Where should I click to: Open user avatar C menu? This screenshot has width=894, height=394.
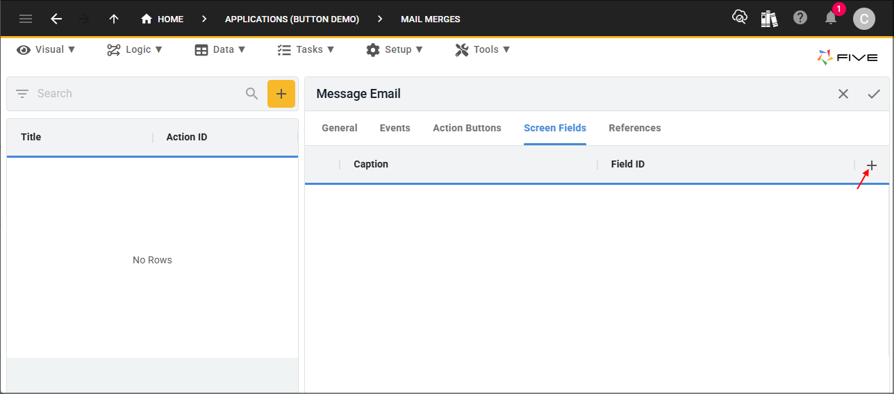point(863,19)
